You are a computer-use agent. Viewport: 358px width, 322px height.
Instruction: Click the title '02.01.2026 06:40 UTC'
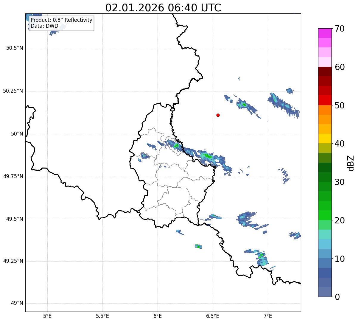163,8
